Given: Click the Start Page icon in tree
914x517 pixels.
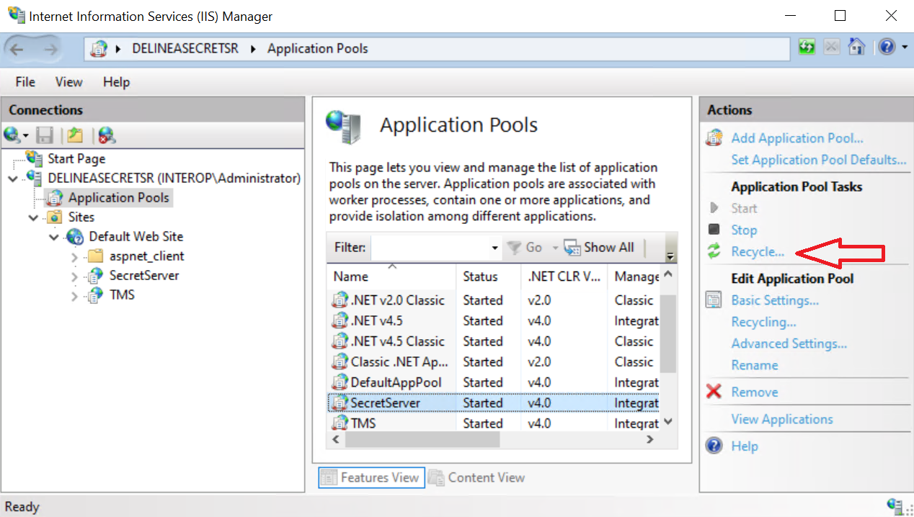Looking at the screenshot, I should click(x=35, y=158).
